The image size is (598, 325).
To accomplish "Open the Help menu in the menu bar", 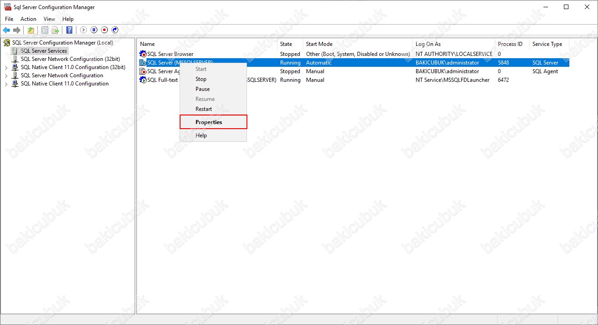I will tap(68, 19).
